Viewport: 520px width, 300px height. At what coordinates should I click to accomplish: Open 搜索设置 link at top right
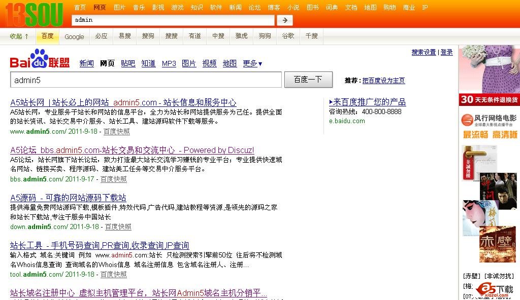[x=424, y=52]
